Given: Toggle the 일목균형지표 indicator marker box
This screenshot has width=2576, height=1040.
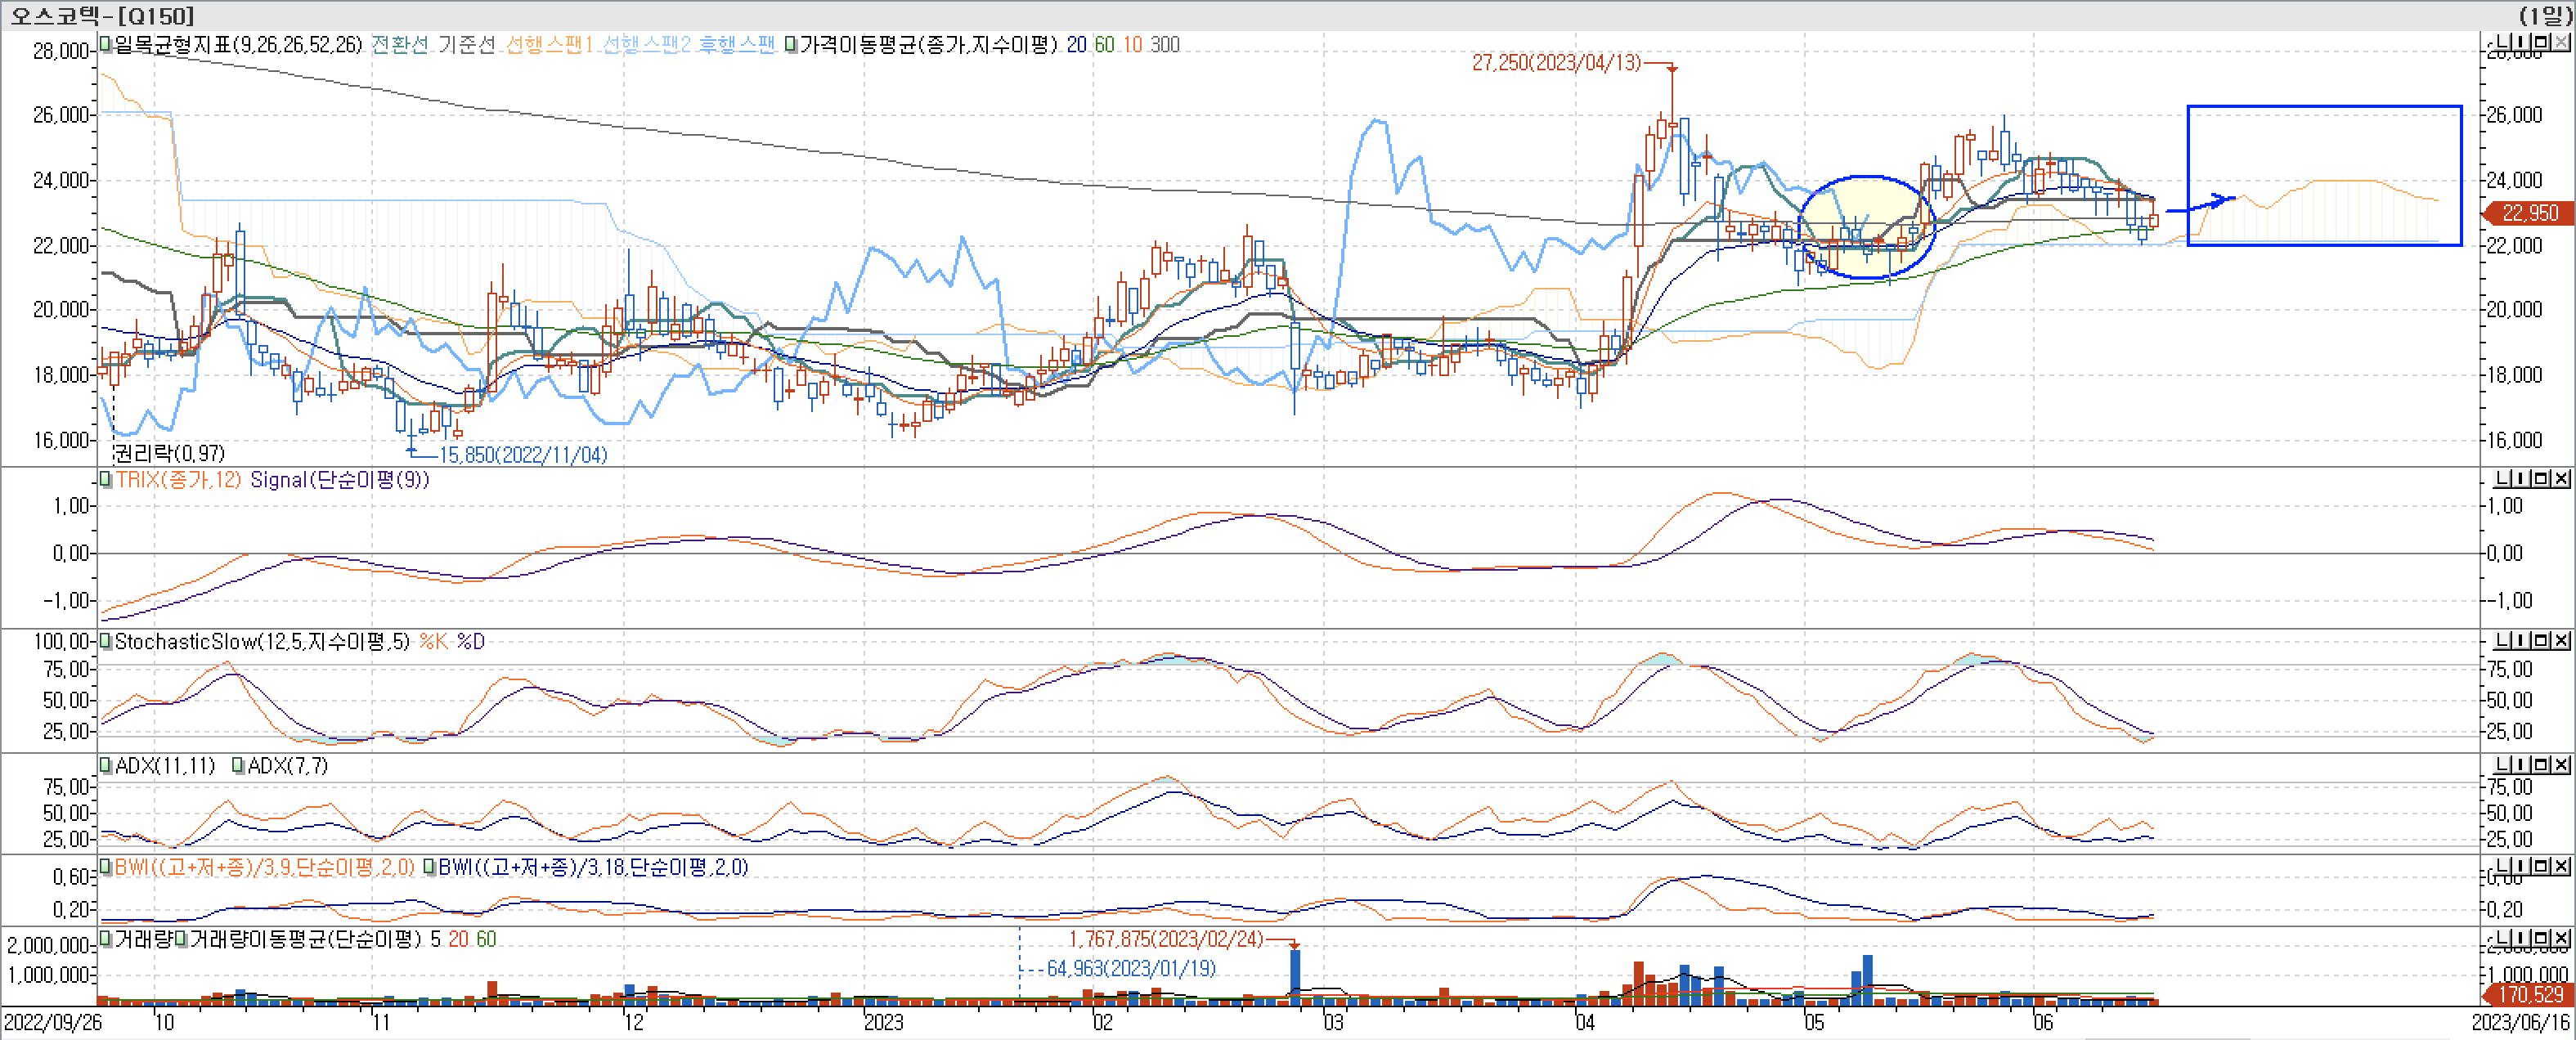Looking at the screenshot, I should 106,45.
